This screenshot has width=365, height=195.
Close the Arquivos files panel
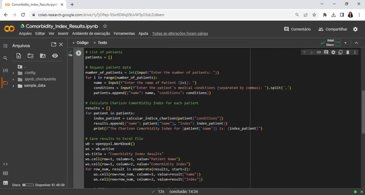61,44
